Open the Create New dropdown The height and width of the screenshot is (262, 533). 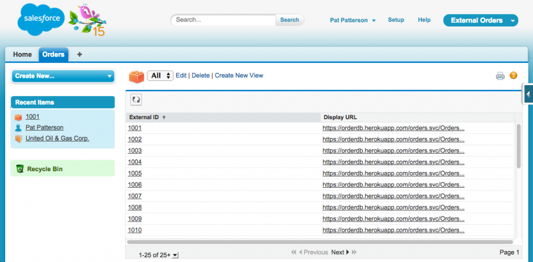(x=62, y=76)
